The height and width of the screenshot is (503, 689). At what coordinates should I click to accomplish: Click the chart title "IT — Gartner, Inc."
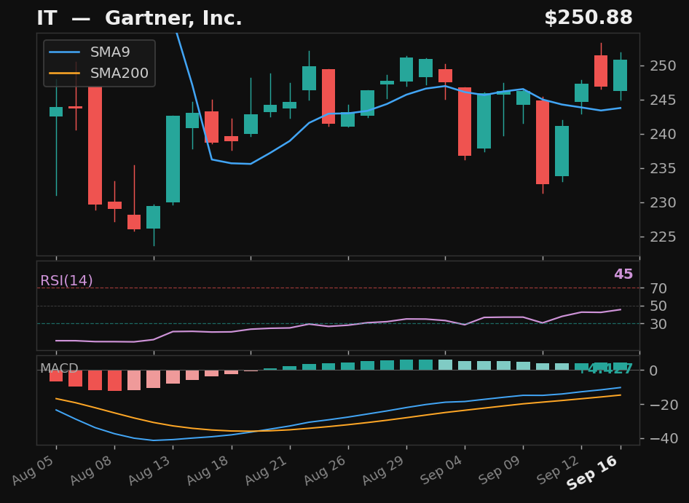(139, 18)
